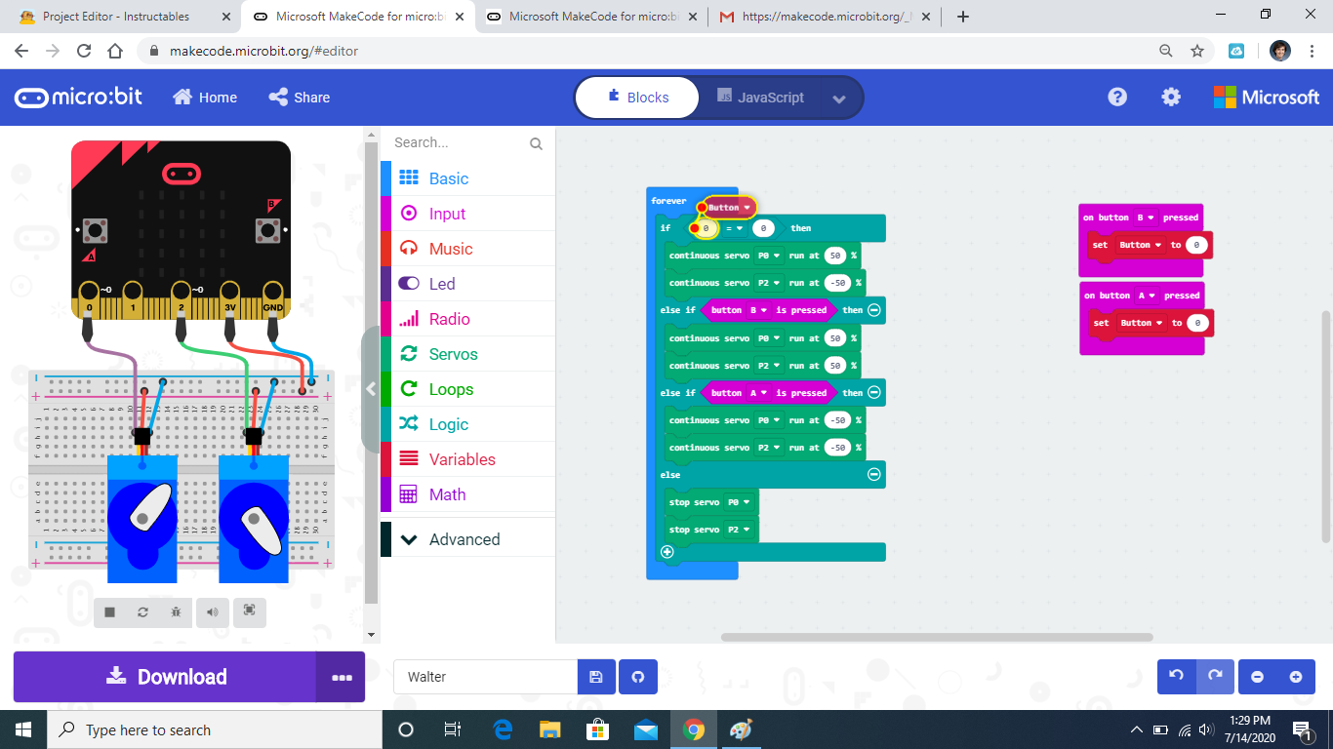
Task: Expand the Advanced toolbox categories
Action: [467, 539]
